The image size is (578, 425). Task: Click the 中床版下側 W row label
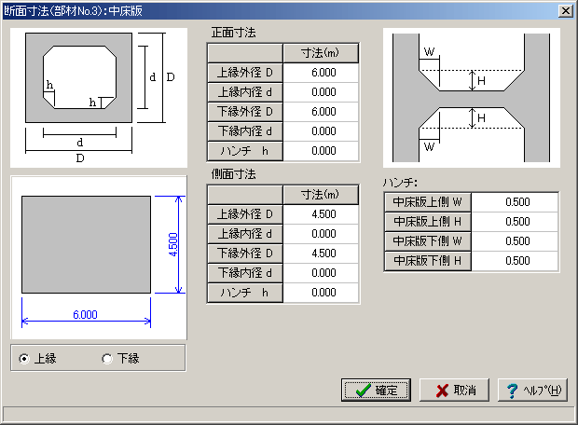428,241
